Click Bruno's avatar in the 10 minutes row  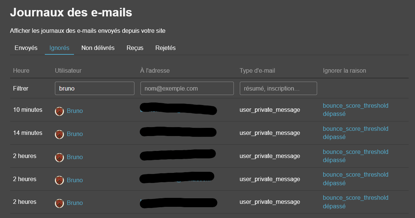click(x=59, y=111)
